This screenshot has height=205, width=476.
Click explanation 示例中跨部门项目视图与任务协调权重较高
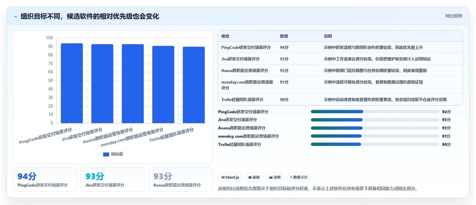pyautogui.click(x=375, y=71)
